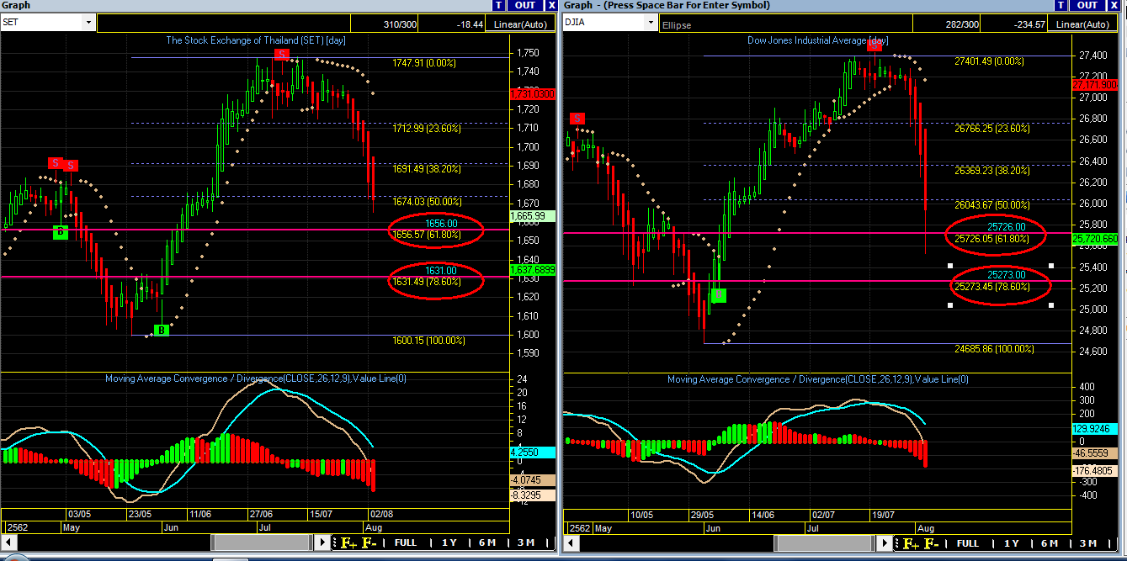Click Linear(Auto) scale in SET graph
This screenshot has height=561, width=1127.
coord(519,24)
